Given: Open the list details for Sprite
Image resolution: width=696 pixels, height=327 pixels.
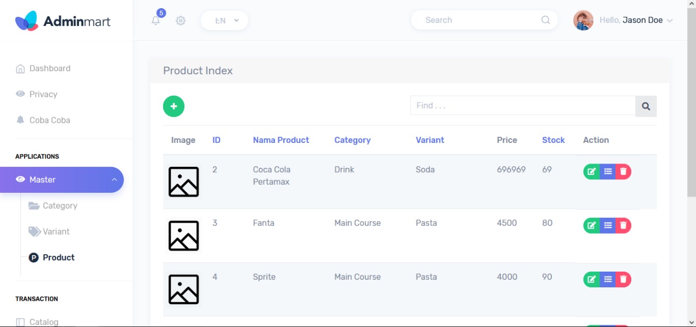Looking at the screenshot, I should coord(608,279).
